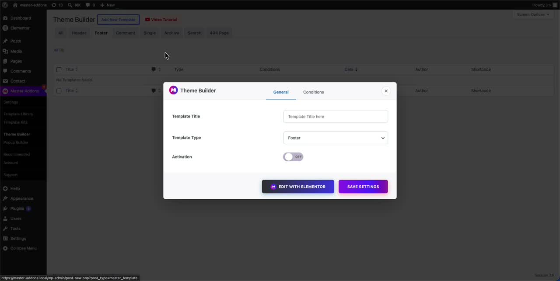Check the select-all box in table header
The width and height of the screenshot is (560, 281).
[x=59, y=69]
